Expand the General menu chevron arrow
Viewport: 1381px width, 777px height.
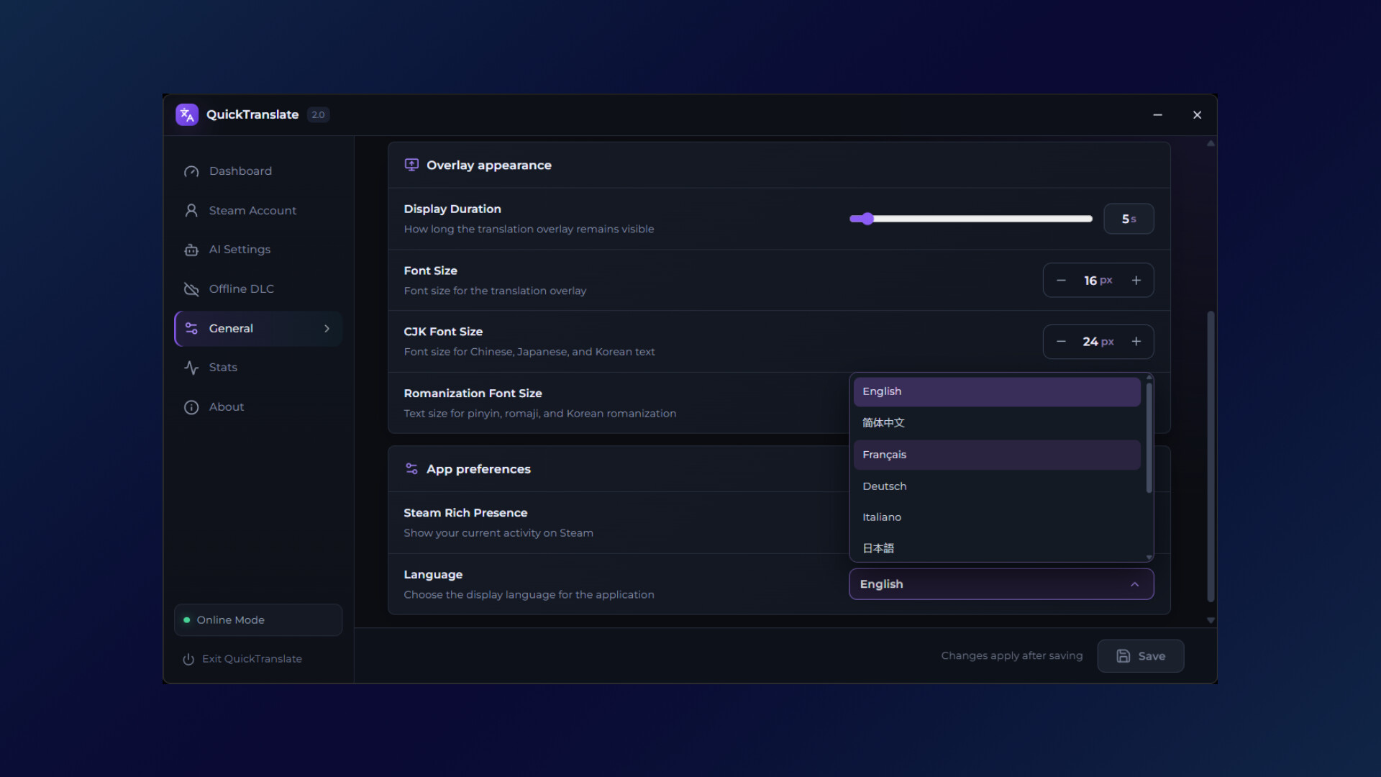tap(327, 328)
